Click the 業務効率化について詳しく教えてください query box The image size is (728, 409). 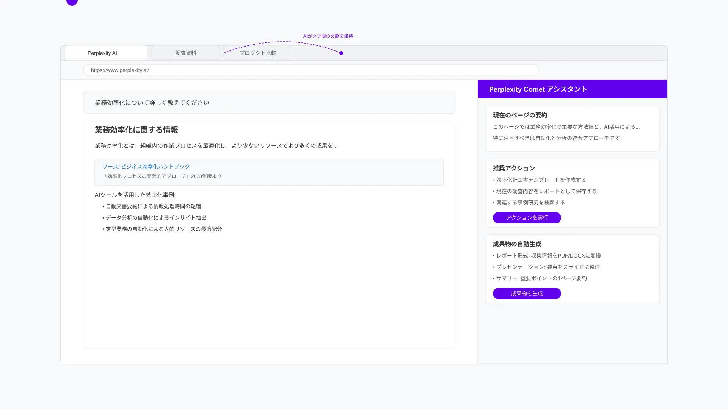269,102
